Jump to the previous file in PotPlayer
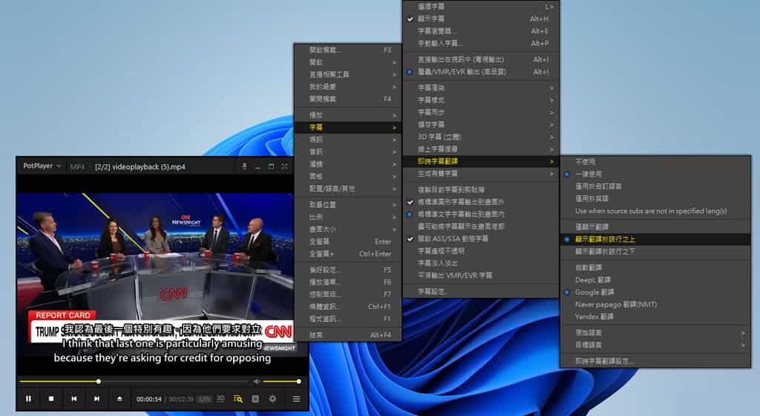Image resolution: width=760 pixels, height=416 pixels. tap(73, 399)
